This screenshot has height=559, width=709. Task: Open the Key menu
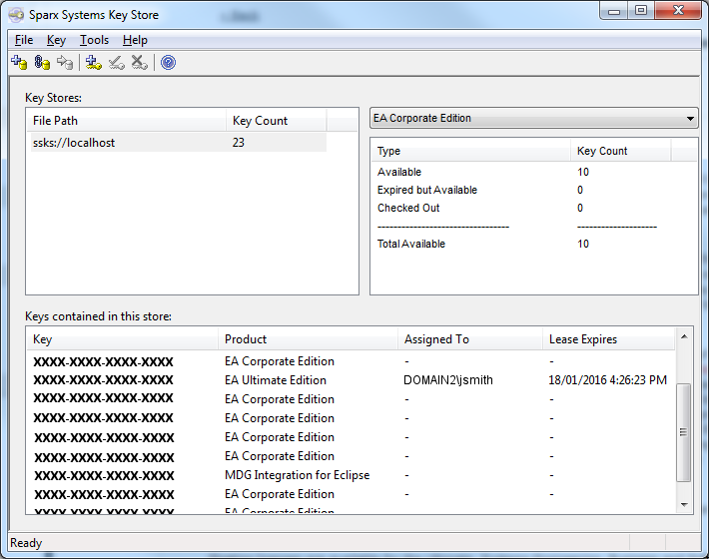[57, 40]
